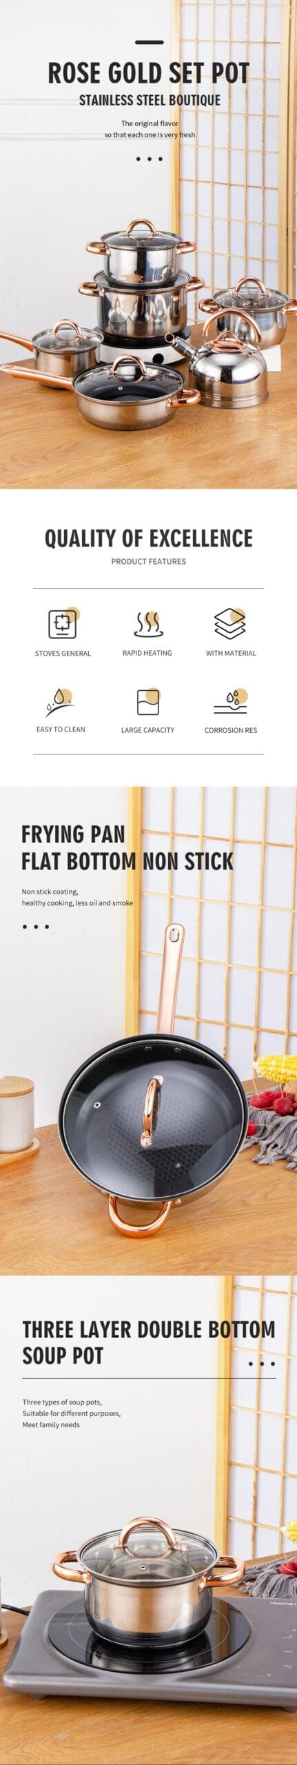Click the With Material layers icon
Screen dimensions: 297x1765
pos(230,623)
